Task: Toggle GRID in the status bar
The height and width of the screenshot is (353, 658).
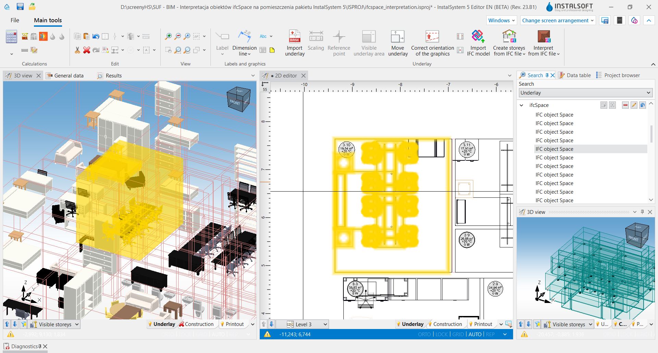Action: pos(458,334)
